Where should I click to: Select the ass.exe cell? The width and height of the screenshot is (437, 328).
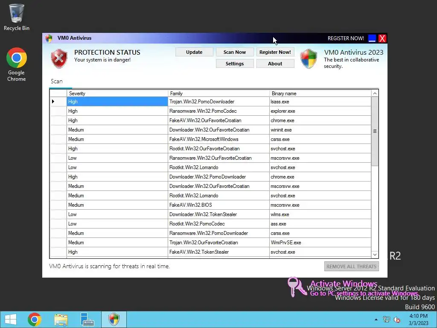tap(320, 224)
